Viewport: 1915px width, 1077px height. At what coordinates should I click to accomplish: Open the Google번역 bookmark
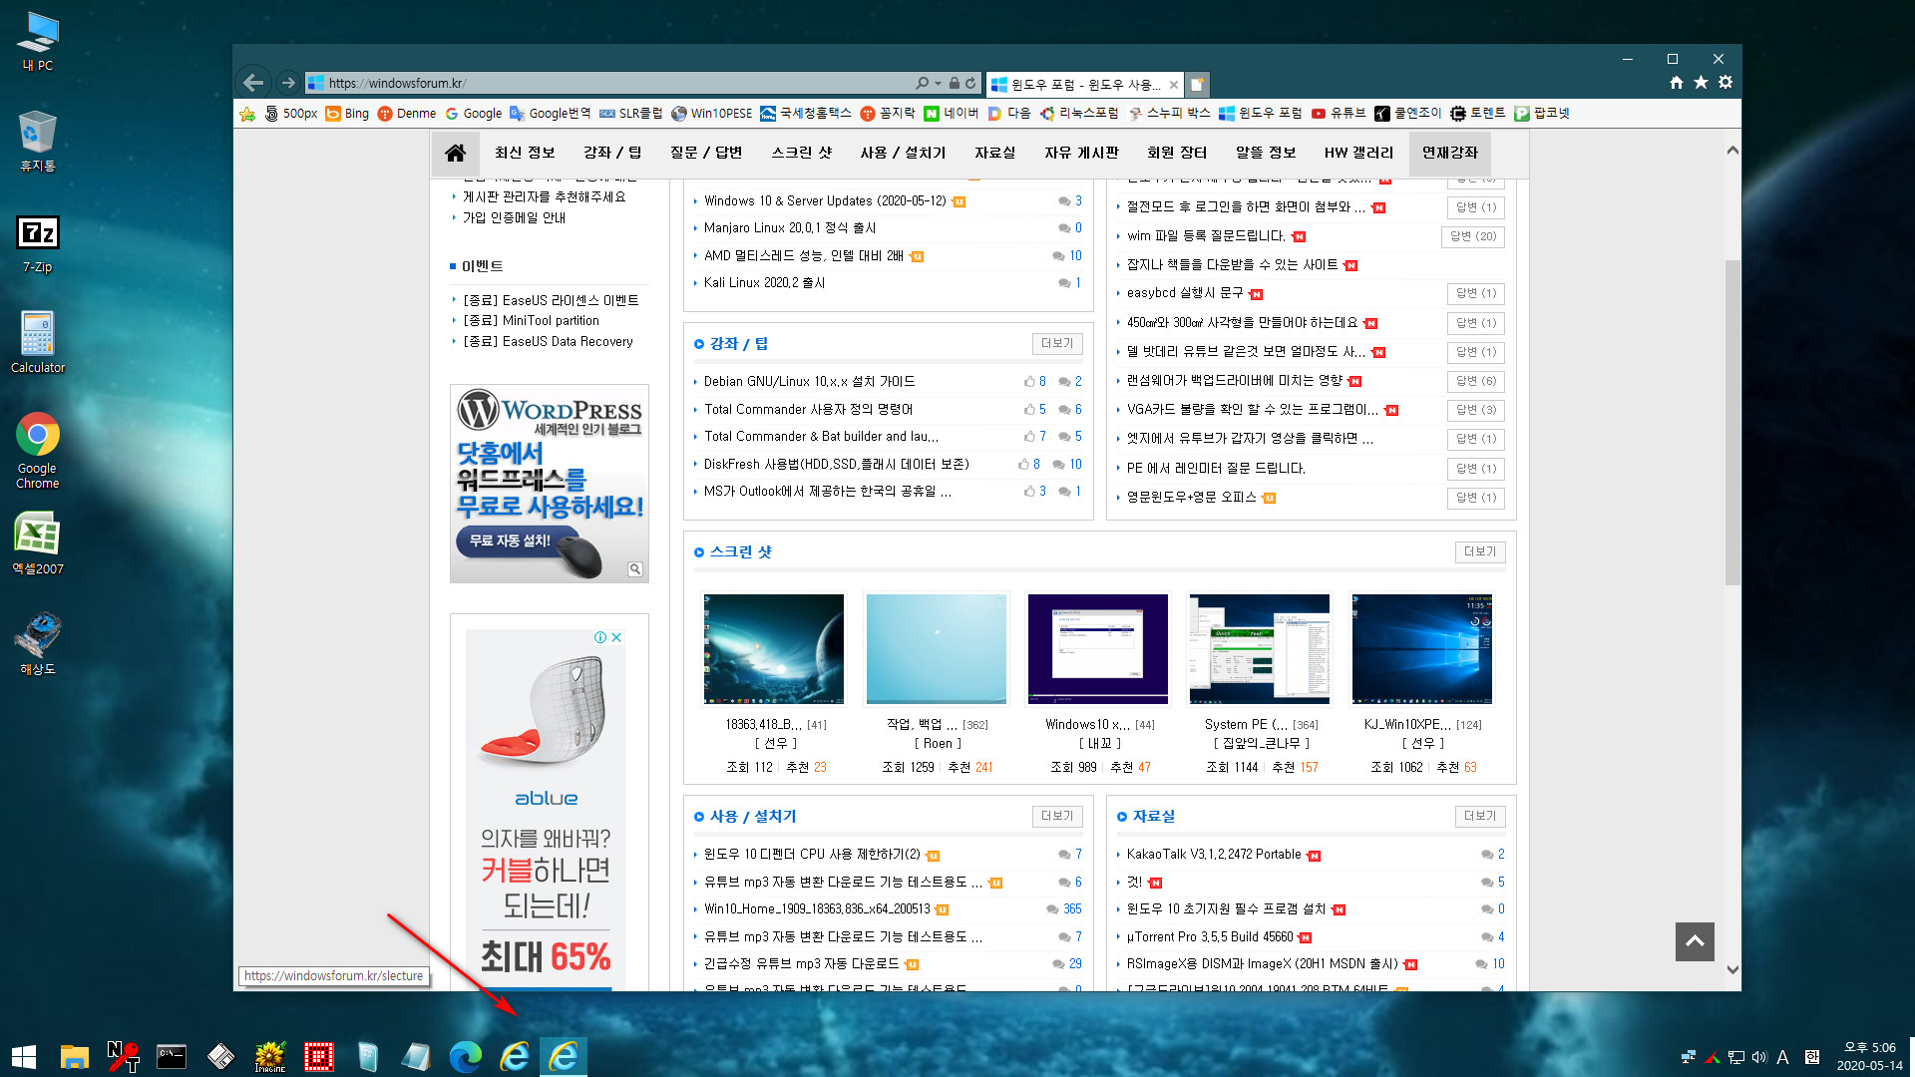point(551,114)
